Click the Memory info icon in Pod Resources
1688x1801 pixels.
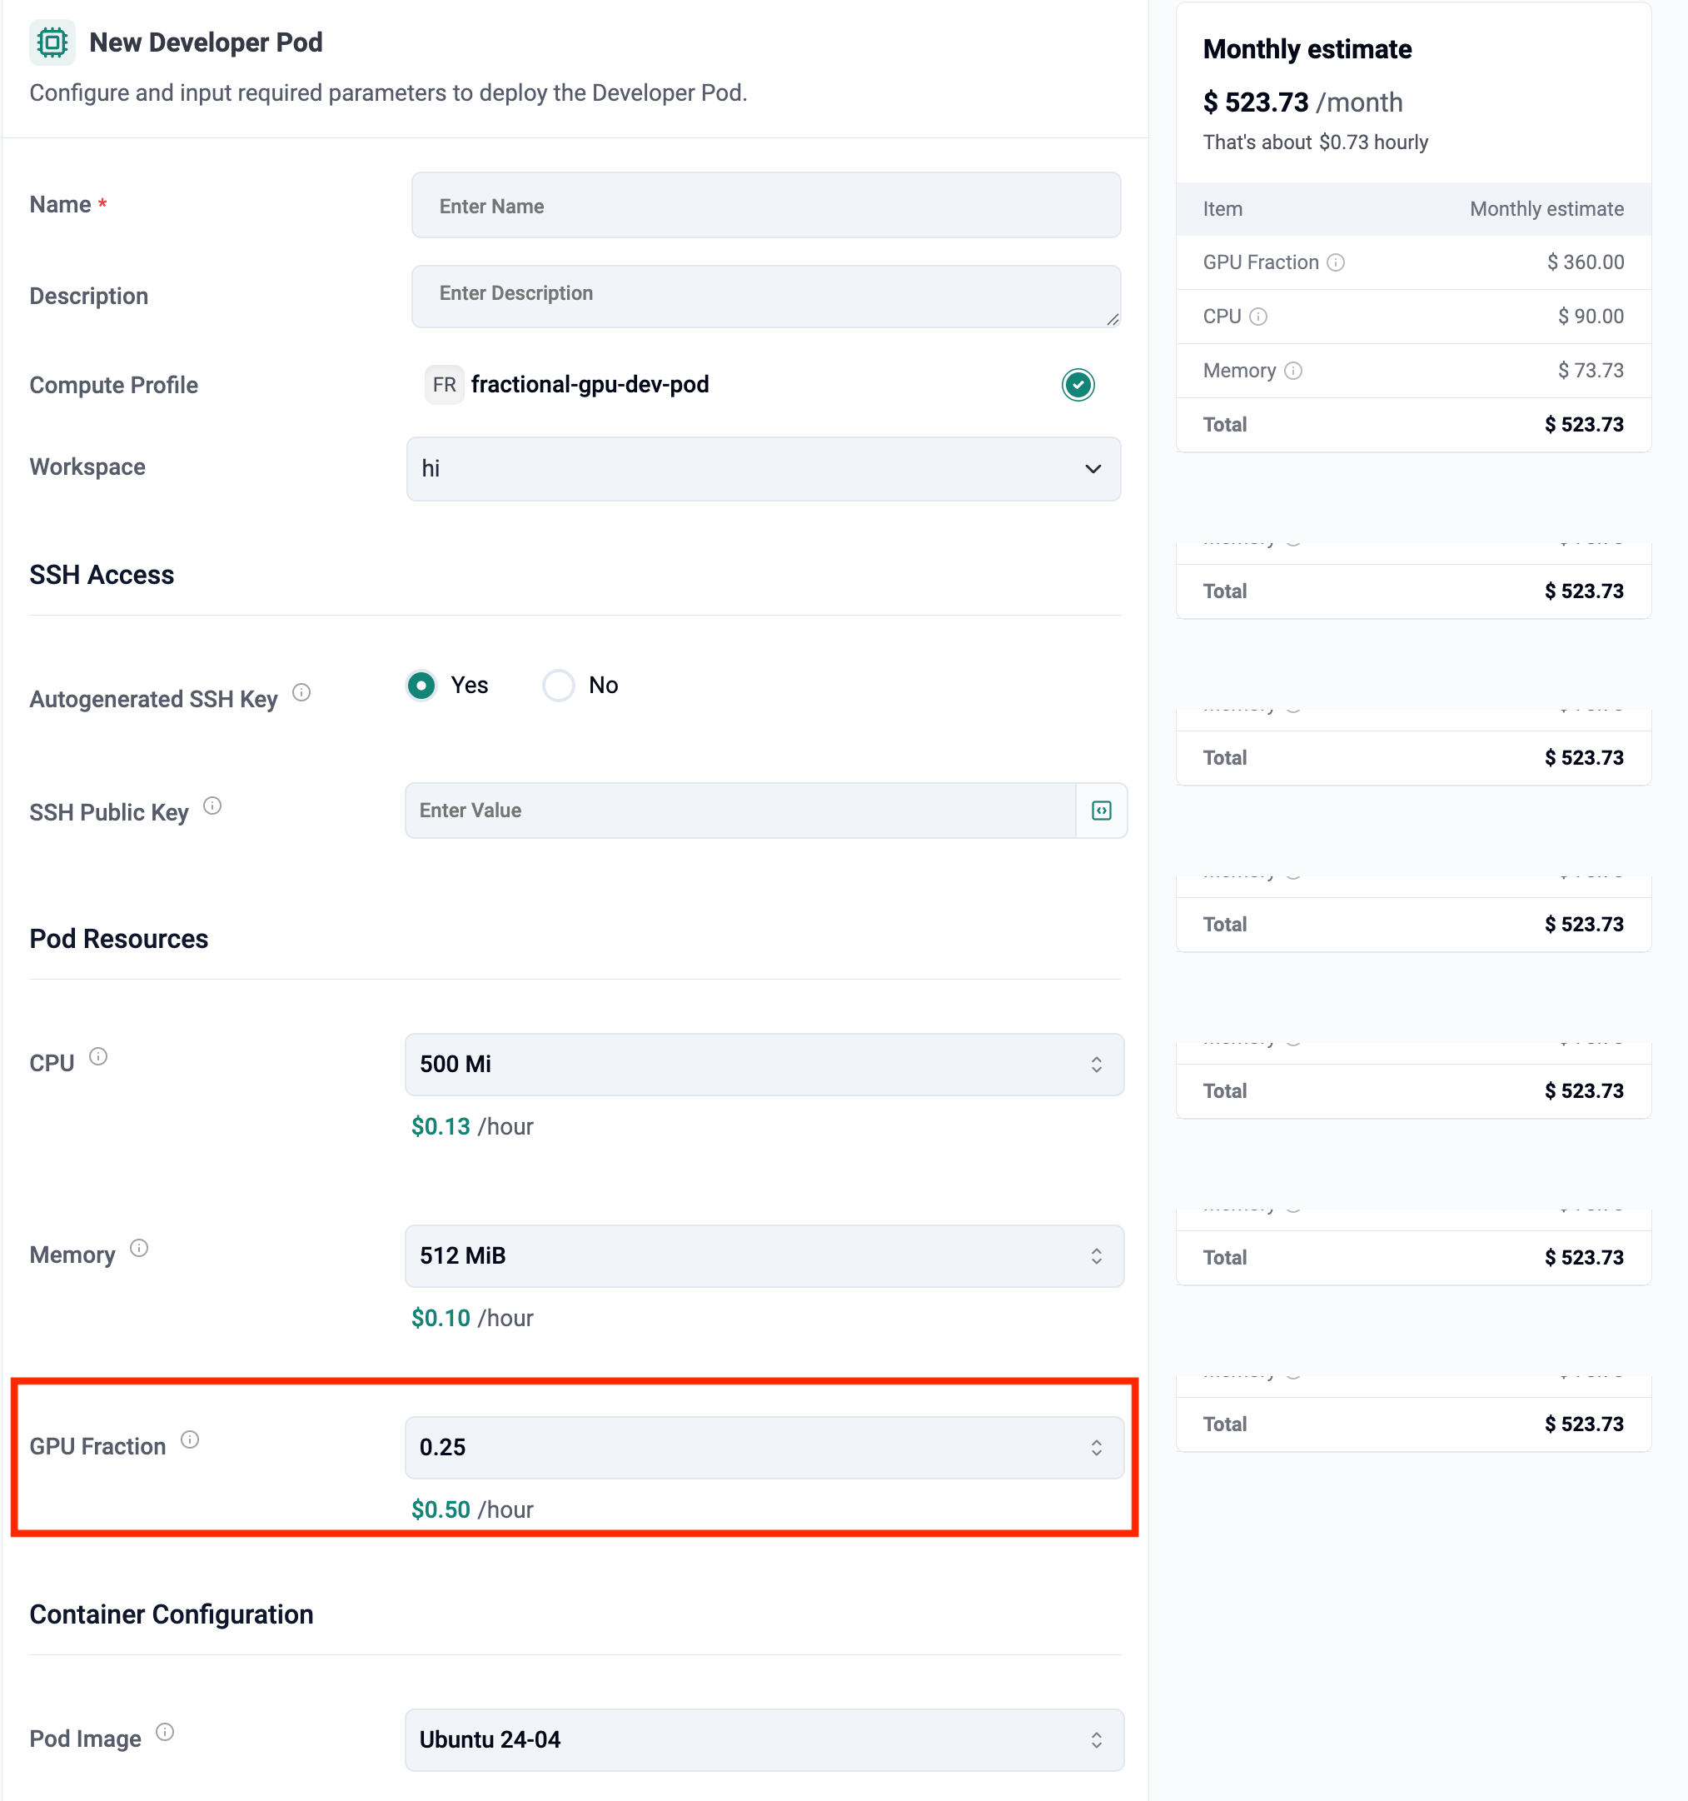[x=138, y=1249]
